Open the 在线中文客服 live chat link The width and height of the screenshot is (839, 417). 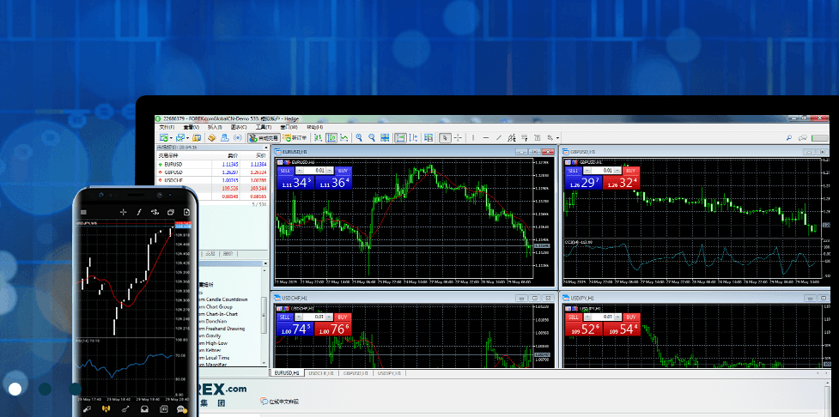[279, 401]
